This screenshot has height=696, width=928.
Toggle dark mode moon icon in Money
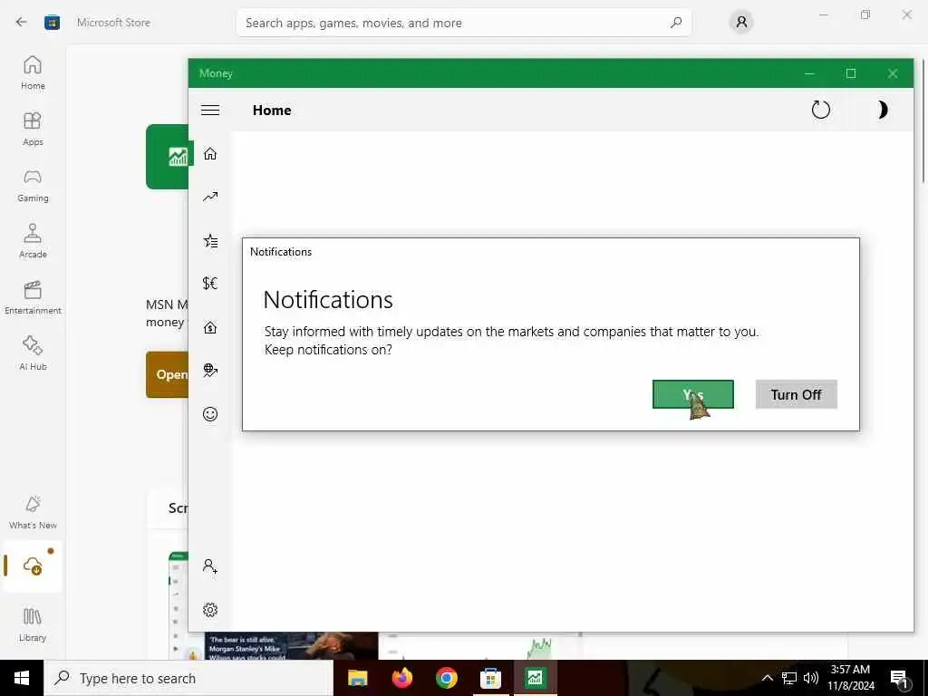click(x=881, y=110)
